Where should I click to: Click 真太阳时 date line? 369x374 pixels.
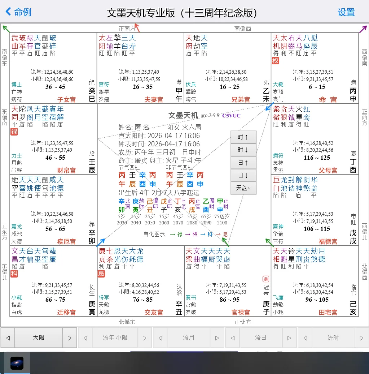click(159, 136)
